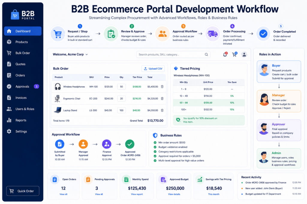
Task: Open the notifications bell
Action: point(225,54)
